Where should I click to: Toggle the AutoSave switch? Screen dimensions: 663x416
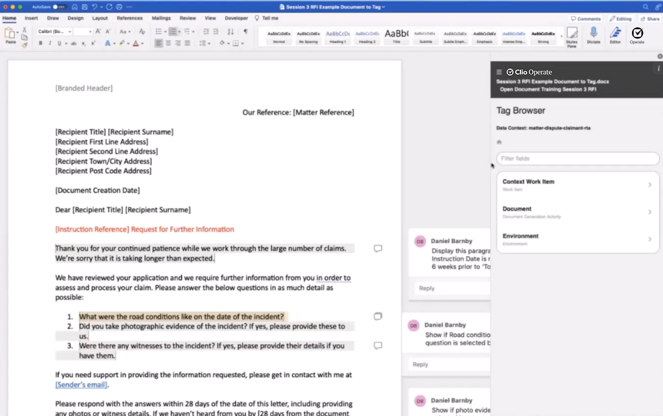pos(58,6)
